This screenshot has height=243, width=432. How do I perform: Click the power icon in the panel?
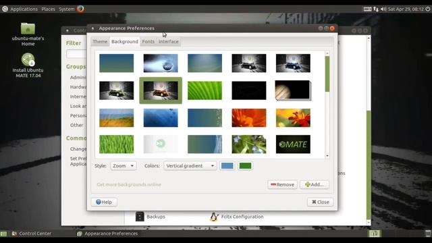(427, 9)
